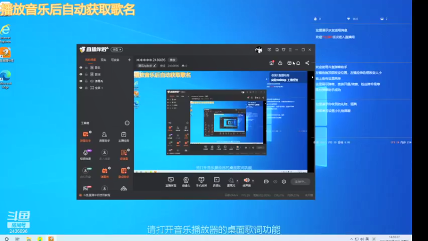Viewport: 428px width, 241px height.
Task: Expand the speaker options arrow
Action: pyautogui.click(x=253, y=180)
